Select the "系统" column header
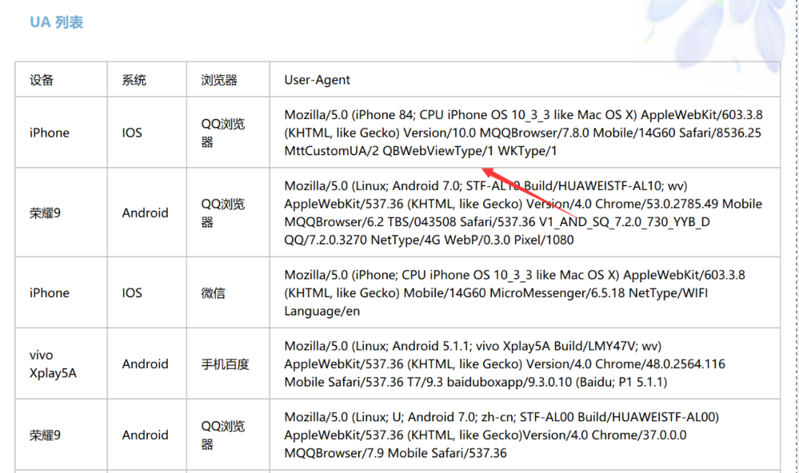The height and width of the screenshot is (473, 799). [134, 80]
